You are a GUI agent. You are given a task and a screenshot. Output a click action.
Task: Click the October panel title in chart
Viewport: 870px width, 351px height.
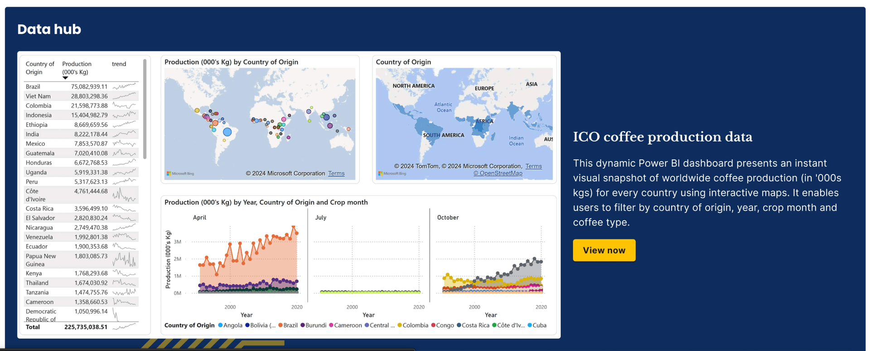point(448,218)
